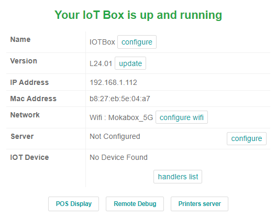The width and height of the screenshot is (276, 217).
Task: Click the Wifi : Mokabox_5G network text
Action: click(x=122, y=117)
